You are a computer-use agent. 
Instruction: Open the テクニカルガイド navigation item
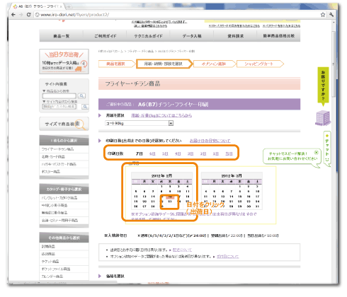[x=148, y=36]
